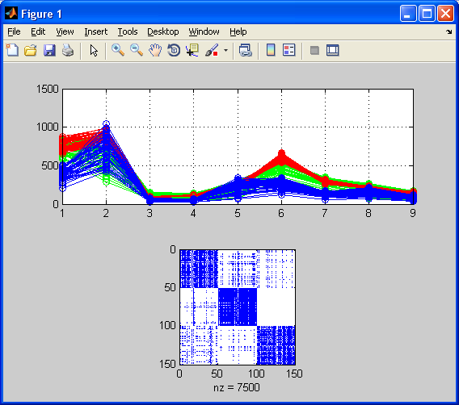Expand the Brush color dropdown arrow
The height and width of the screenshot is (405, 459).
click(225, 50)
